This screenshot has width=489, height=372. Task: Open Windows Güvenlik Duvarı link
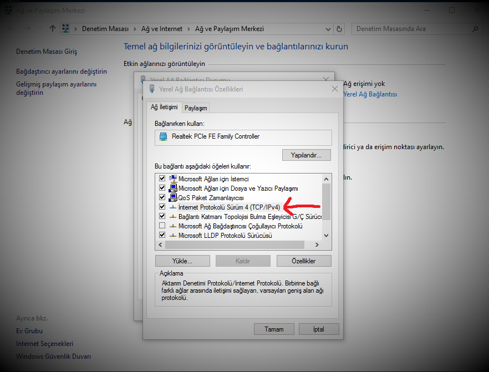53,356
